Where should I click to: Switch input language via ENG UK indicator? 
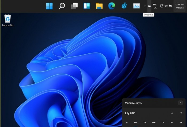pos(155,6)
